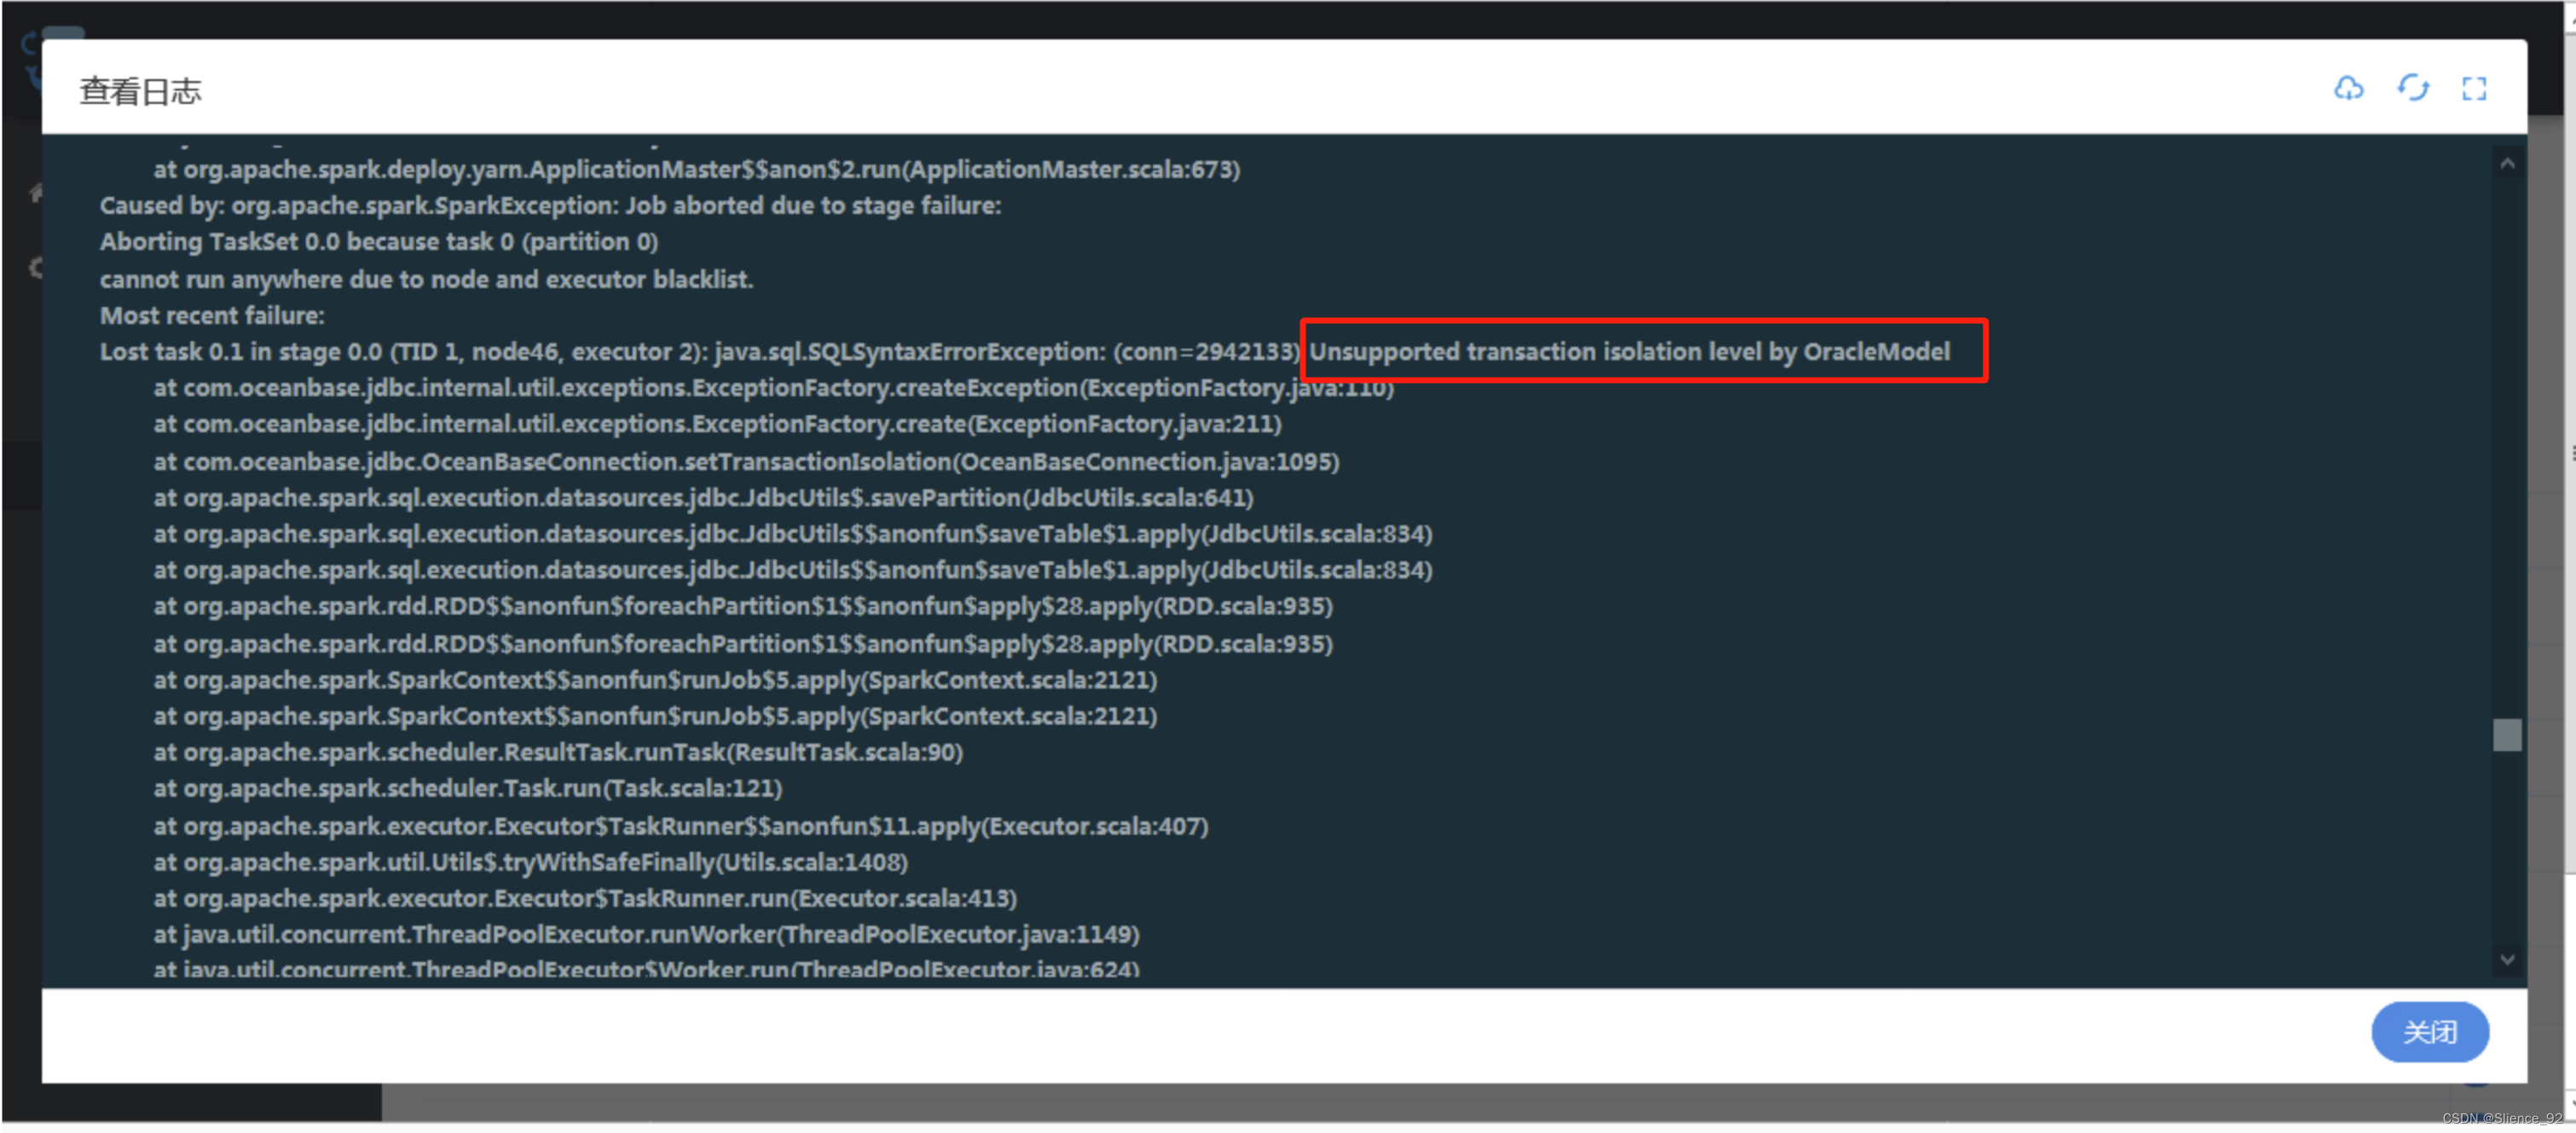Download the log using cloud icon

pyautogui.click(x=2348, y=88)
